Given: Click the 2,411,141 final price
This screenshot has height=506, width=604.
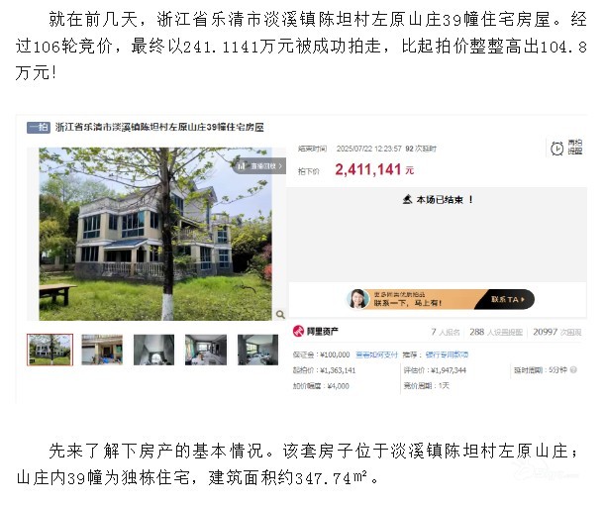Looking at the screenshot, I should click(x=368, y=170).
